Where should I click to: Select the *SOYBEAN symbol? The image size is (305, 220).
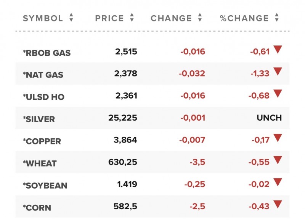coord(45,186)
